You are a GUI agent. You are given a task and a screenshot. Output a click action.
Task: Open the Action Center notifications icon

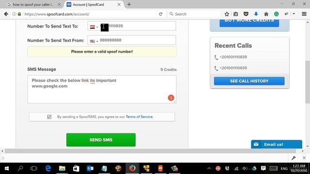(x=263, y=168)
